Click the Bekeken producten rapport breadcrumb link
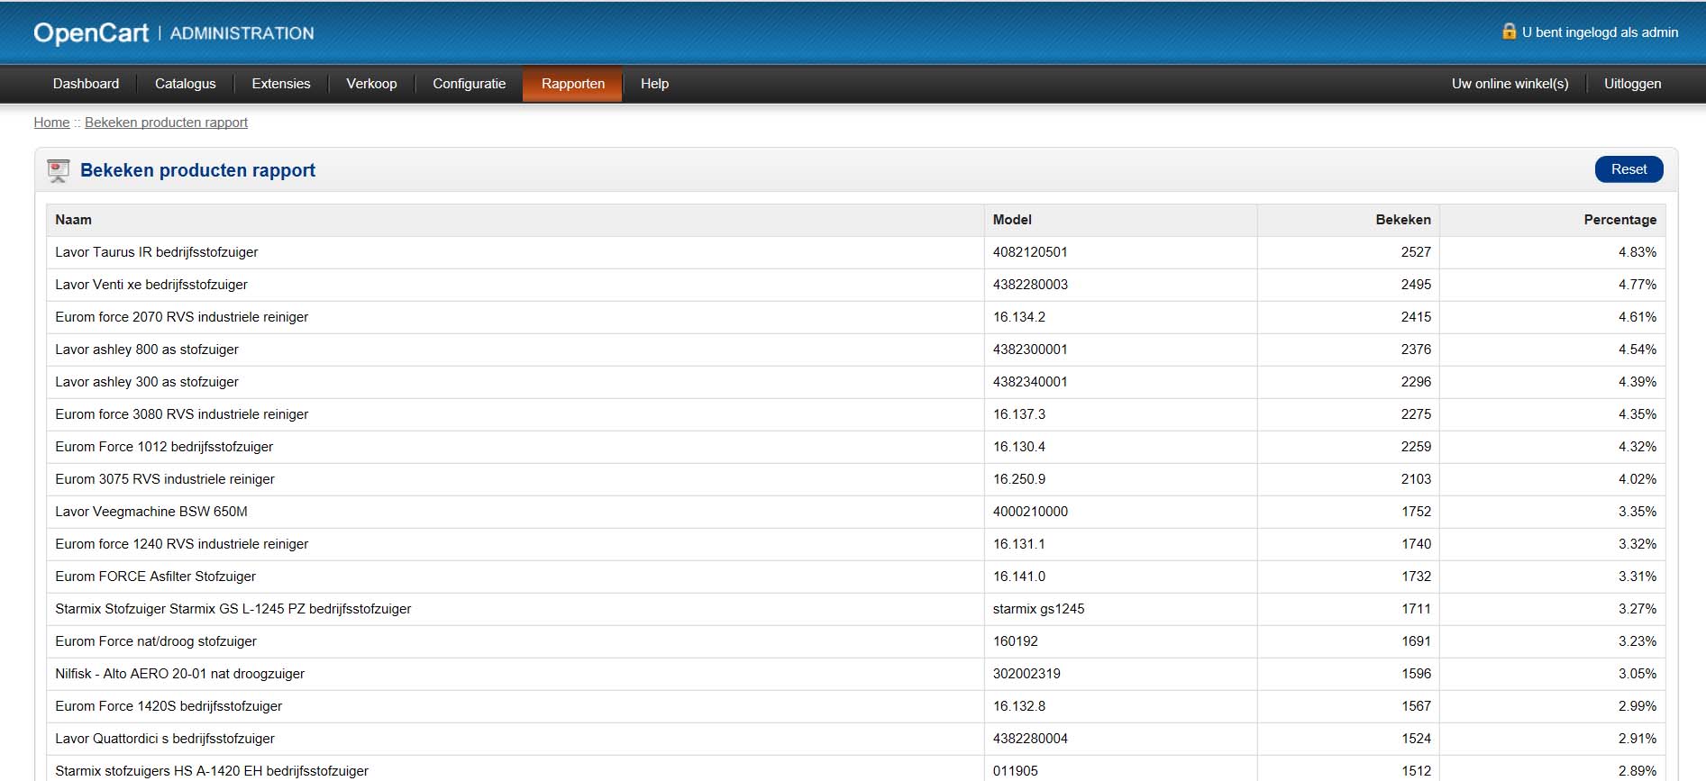The width and height of the screenshot is (1706, 781). point(166,123)
